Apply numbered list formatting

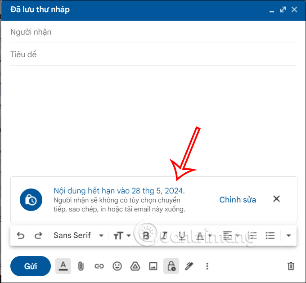[252, 236]
